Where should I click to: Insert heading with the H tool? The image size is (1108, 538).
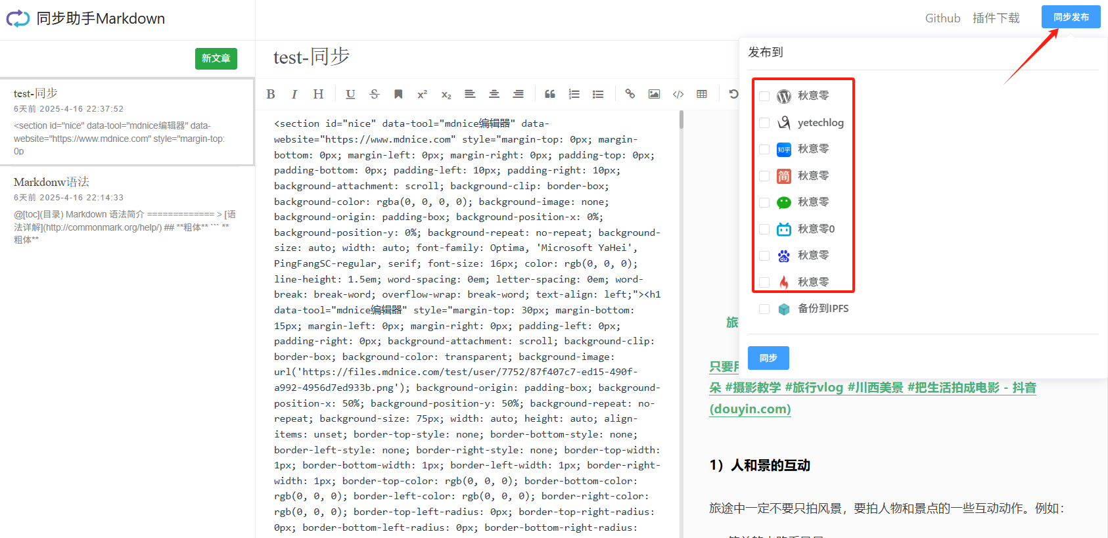[x=318, y=94]
